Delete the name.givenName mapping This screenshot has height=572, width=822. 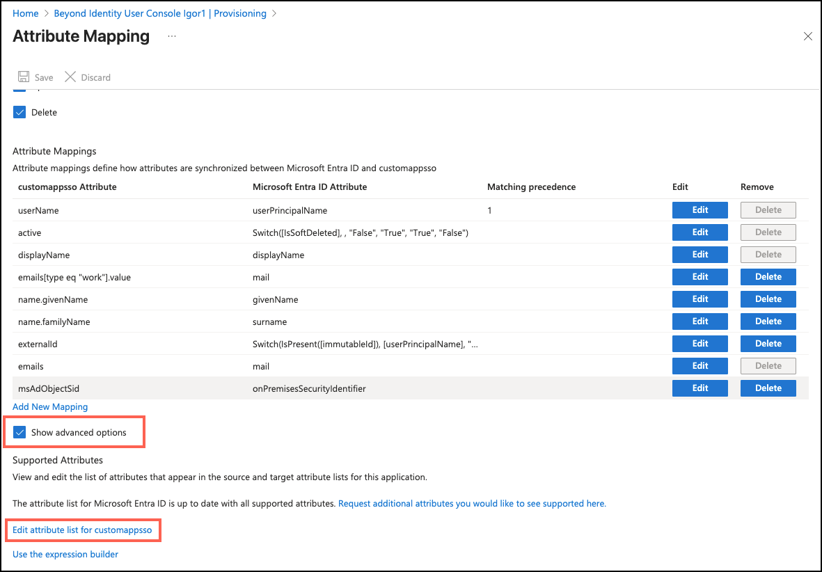pyautogui.click(x=768, y=299)
